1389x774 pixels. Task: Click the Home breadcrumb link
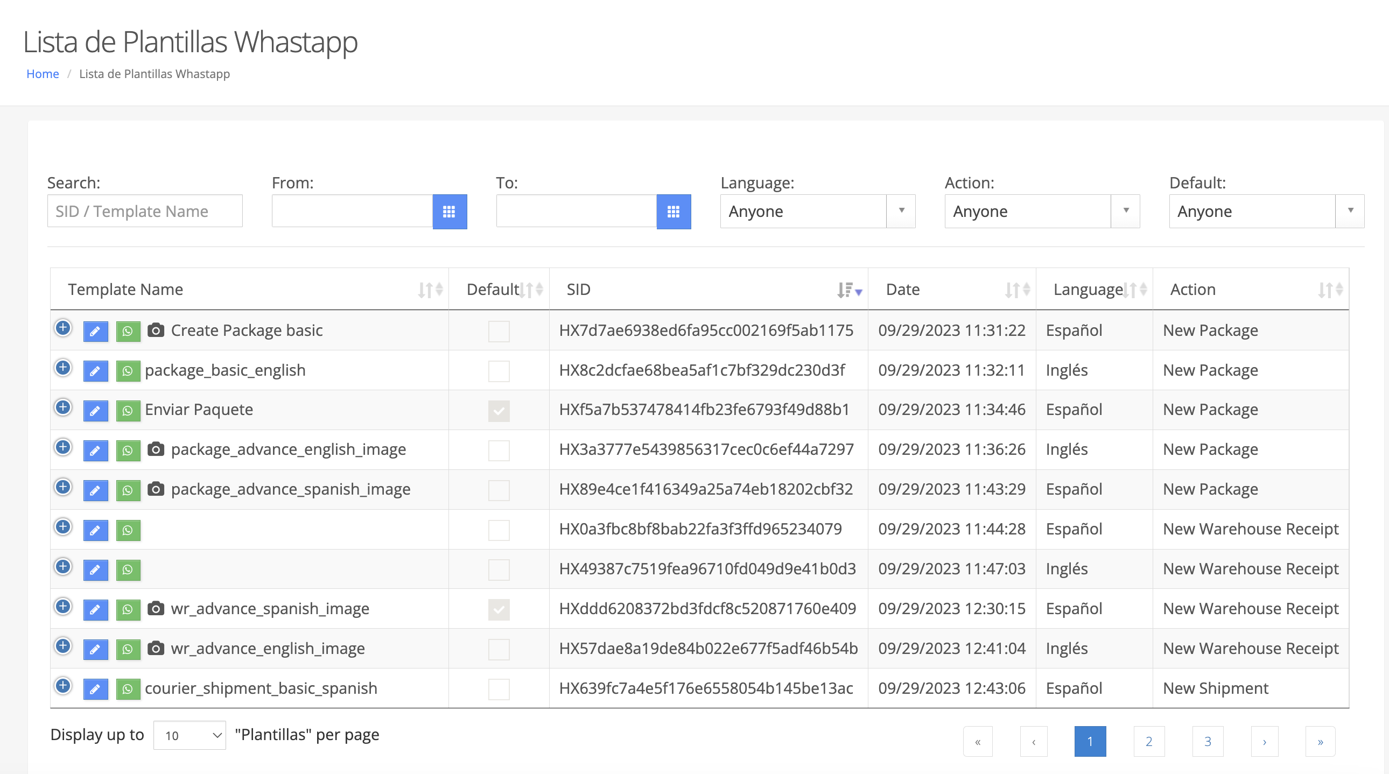click(x=43, y=74)
